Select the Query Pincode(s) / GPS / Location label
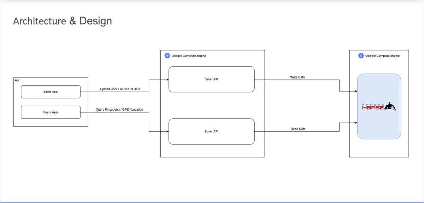 coord(120,109)
